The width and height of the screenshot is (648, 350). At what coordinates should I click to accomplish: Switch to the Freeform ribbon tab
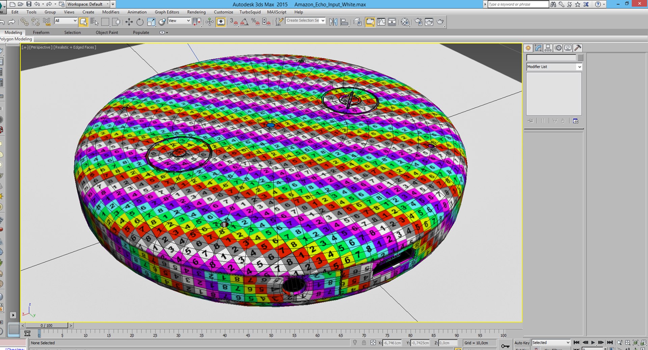41,32
